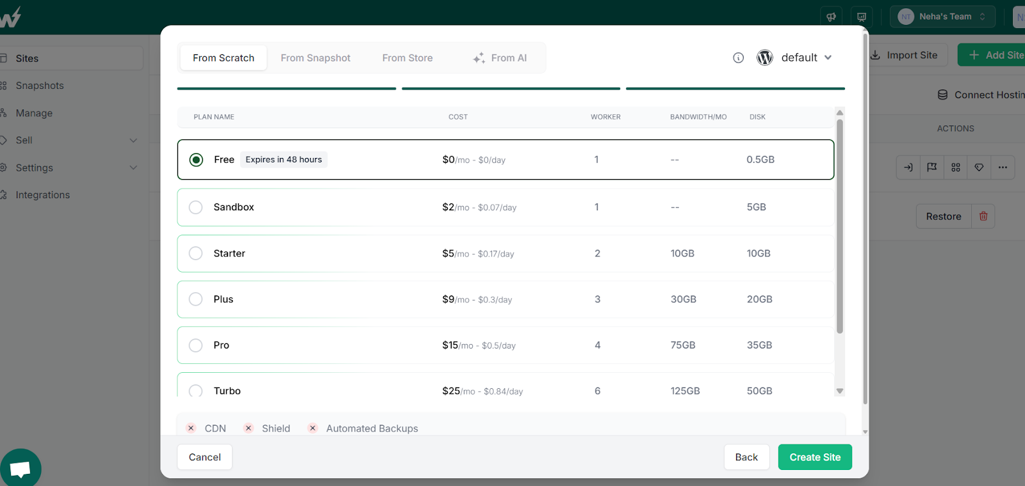Click the plus icon on Add Site
Screen dimensions: 1025x486
974,55
